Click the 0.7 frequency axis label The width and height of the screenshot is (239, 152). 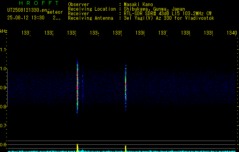(3, 126)
